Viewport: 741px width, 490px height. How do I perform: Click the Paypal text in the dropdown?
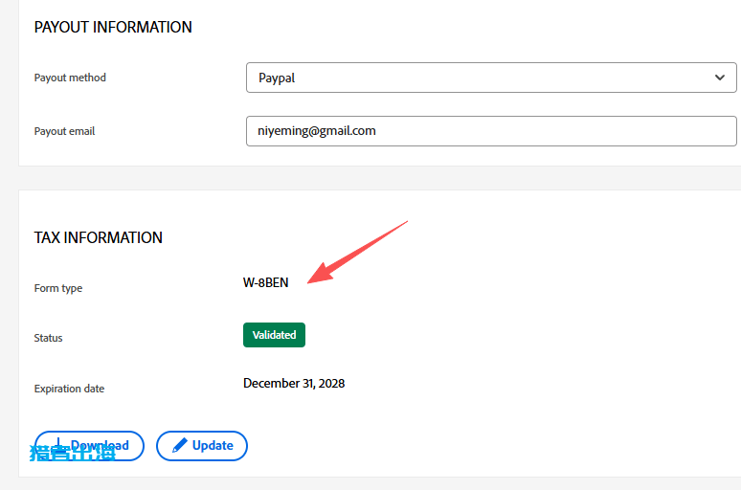click(x=277, y=78)
